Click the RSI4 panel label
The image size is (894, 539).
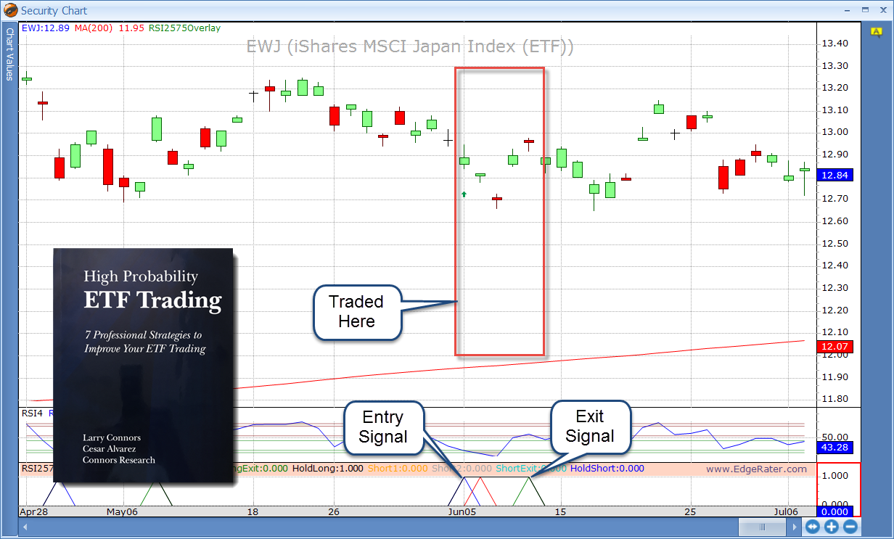pyautogui.click(x=32, y=413)
